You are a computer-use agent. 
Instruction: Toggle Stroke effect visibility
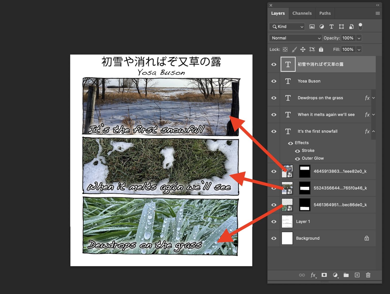coord(297,151)
